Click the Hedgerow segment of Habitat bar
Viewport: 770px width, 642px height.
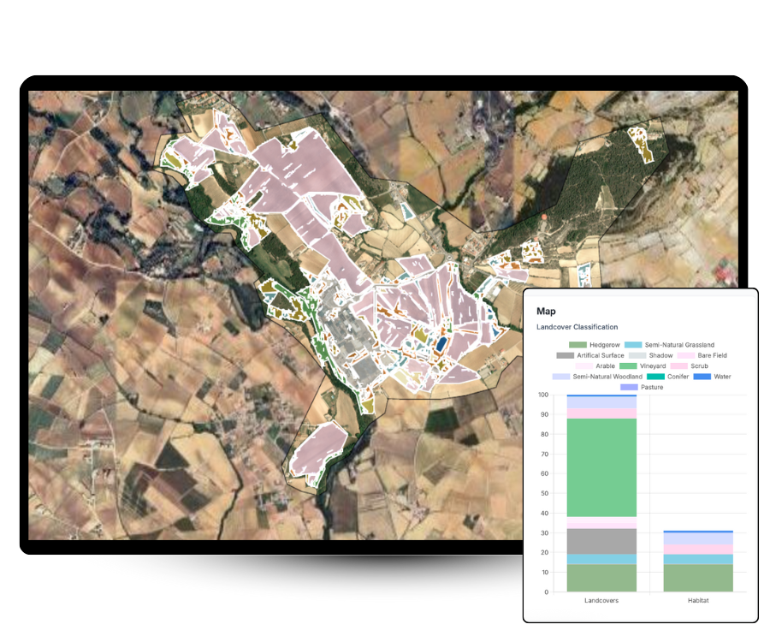coord(698,578)
